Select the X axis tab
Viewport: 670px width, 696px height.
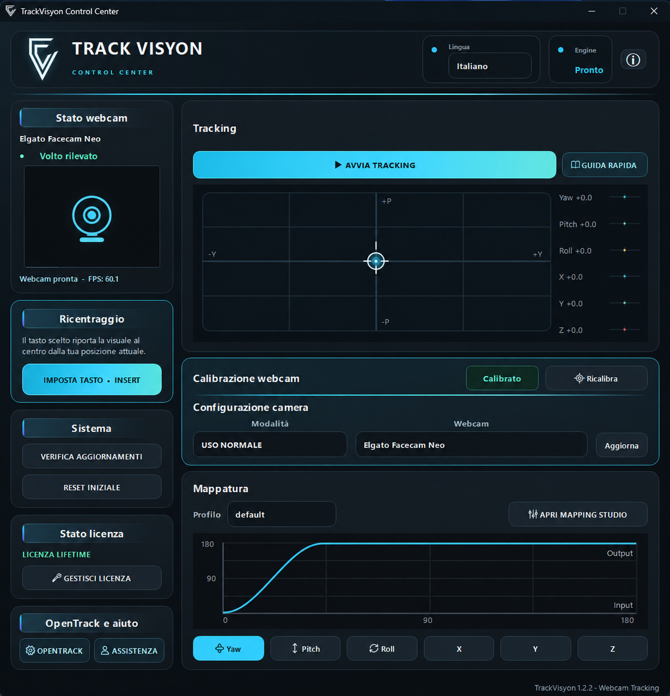click(x=459, y=649)
